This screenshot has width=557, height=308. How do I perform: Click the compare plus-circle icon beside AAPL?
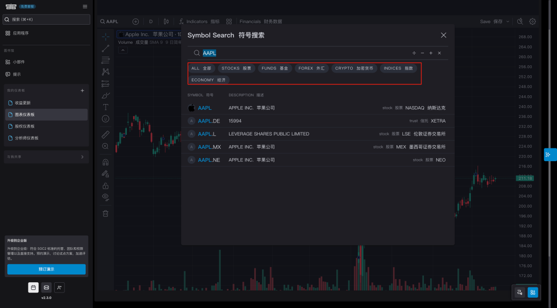coord(135,22)
